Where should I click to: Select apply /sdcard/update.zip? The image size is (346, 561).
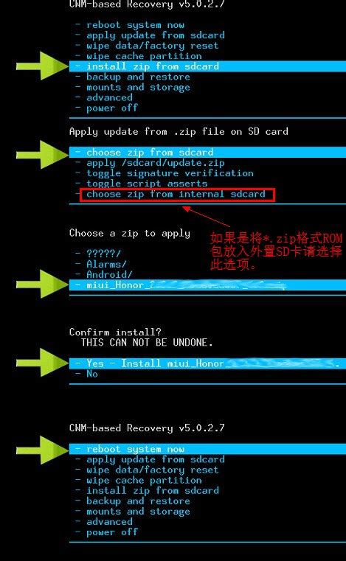tap(156, 163)
